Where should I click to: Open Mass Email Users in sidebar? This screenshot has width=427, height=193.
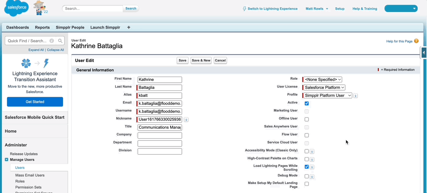[30, 175]
